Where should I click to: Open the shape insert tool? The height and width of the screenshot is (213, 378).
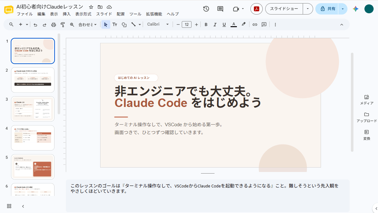point(124,24)
